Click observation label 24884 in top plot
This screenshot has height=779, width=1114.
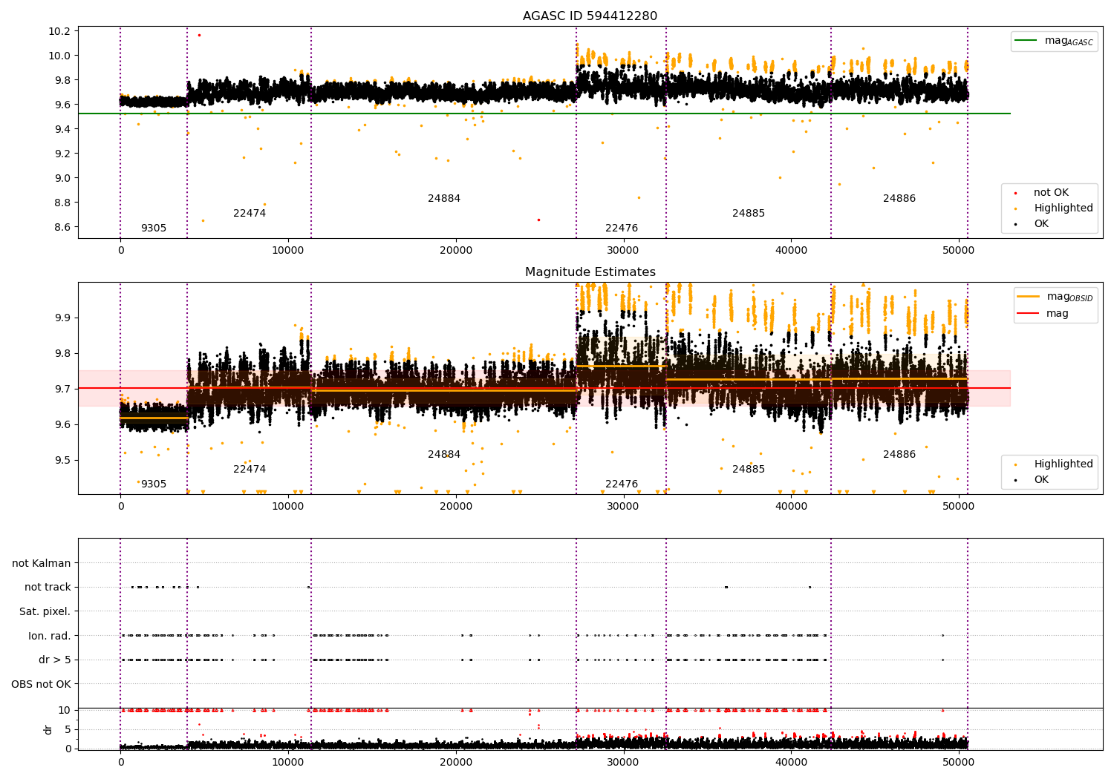pyautogui.click(x=444, y=199)
